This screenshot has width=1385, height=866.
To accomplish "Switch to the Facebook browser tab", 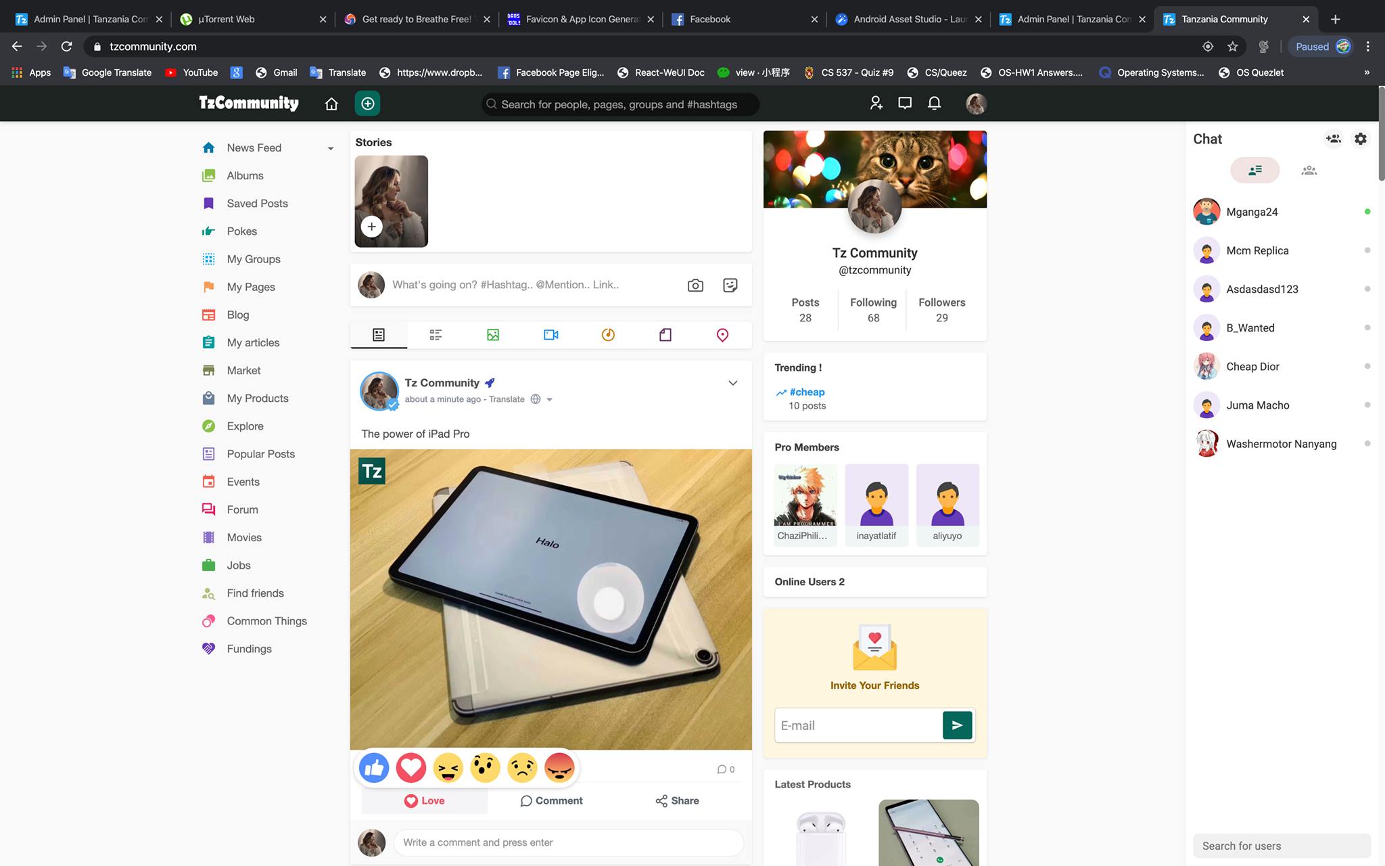I will click(744, 19).
